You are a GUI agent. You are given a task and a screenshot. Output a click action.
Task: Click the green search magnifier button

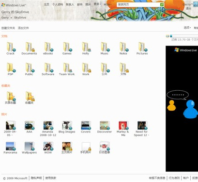coord(162,4)
